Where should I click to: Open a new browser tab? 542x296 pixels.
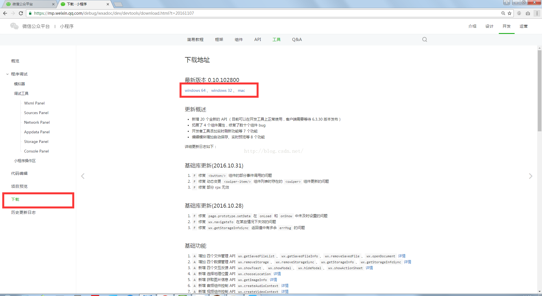tap(118, 4)
